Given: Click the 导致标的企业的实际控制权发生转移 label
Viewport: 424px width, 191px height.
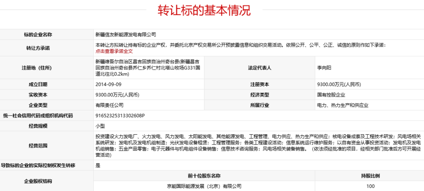Looking at the screenshot, I should click(x=38, y=166).
